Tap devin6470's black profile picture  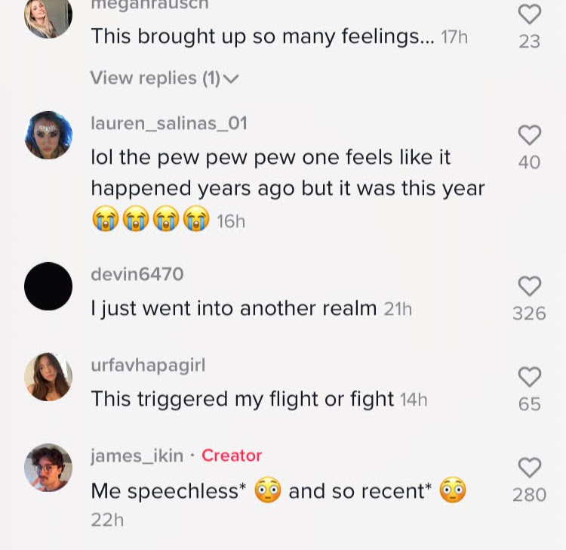click(48, 286)
